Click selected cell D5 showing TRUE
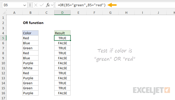The image size is (175, 100). pyautogui.click(x=62, y=38)
